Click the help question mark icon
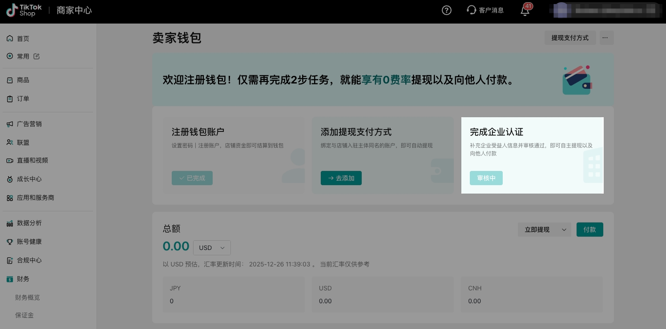The image size is (666, 329). (x=447, y=10)
